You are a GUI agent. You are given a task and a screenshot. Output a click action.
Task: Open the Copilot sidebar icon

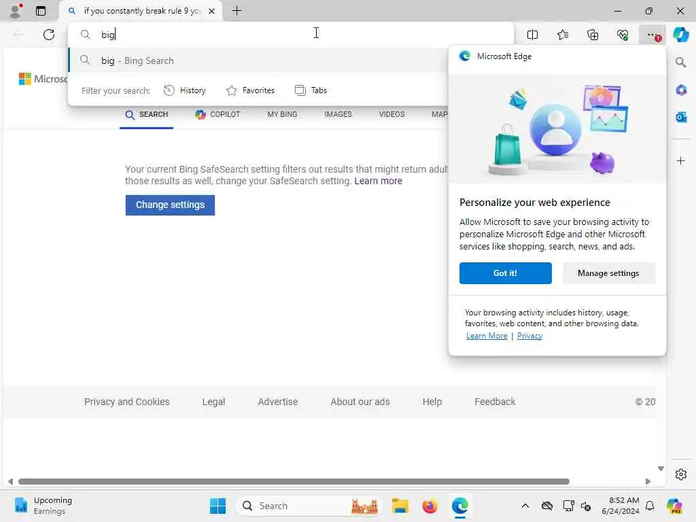(x=680, y=35)
